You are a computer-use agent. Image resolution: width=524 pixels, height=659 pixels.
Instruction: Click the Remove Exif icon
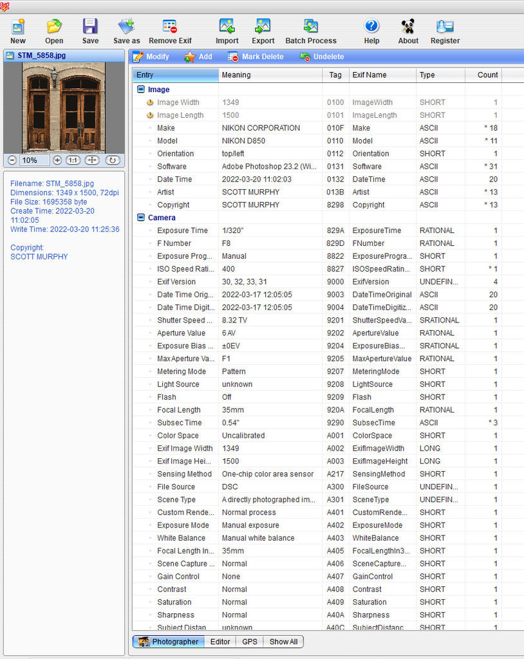click(x=170, y=27)
